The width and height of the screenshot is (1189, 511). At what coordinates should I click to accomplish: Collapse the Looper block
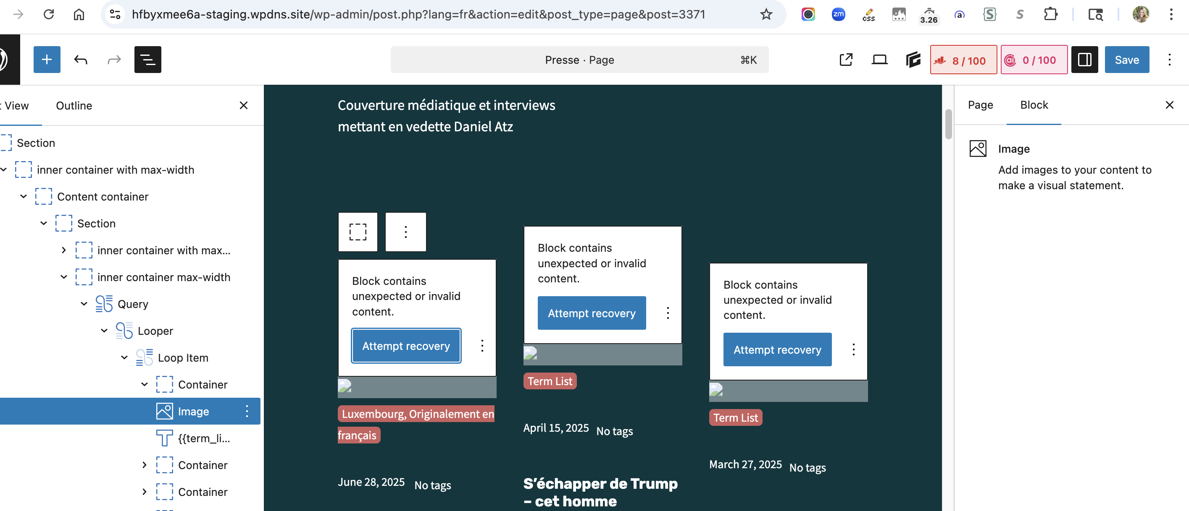point(104,330)
